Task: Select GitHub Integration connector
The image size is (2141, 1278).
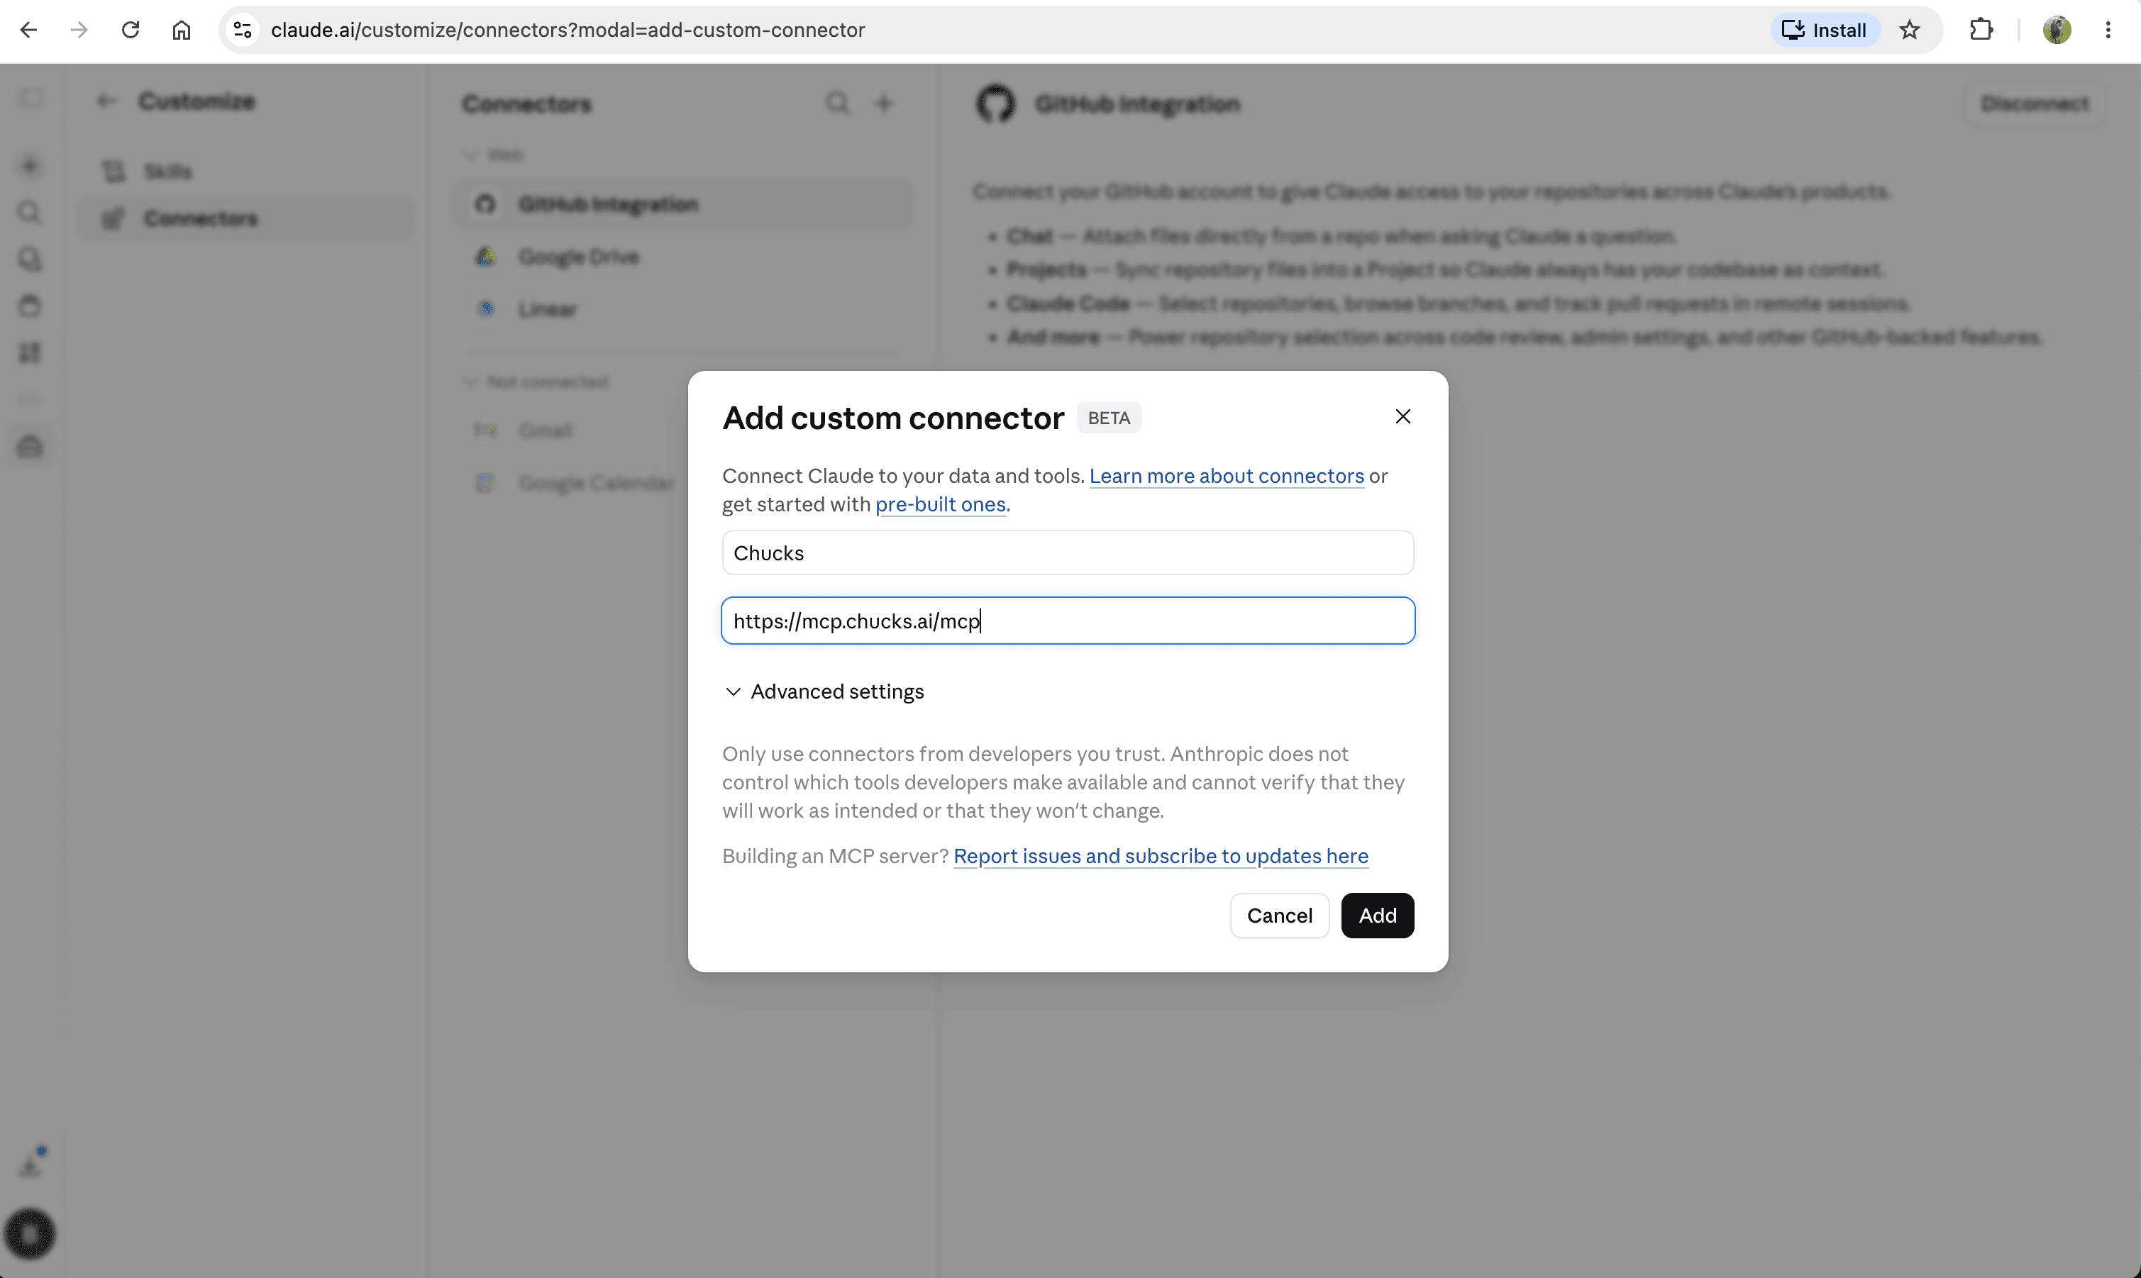Action: (683, 205)
